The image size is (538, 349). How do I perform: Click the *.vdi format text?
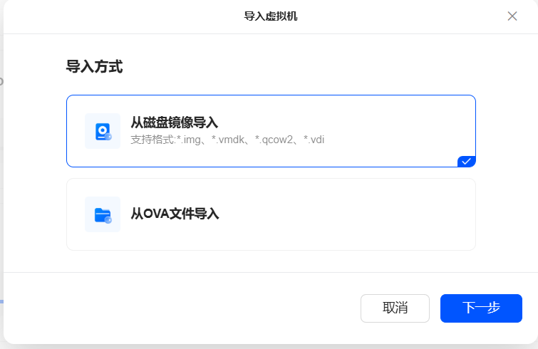[x=314, y=140]
